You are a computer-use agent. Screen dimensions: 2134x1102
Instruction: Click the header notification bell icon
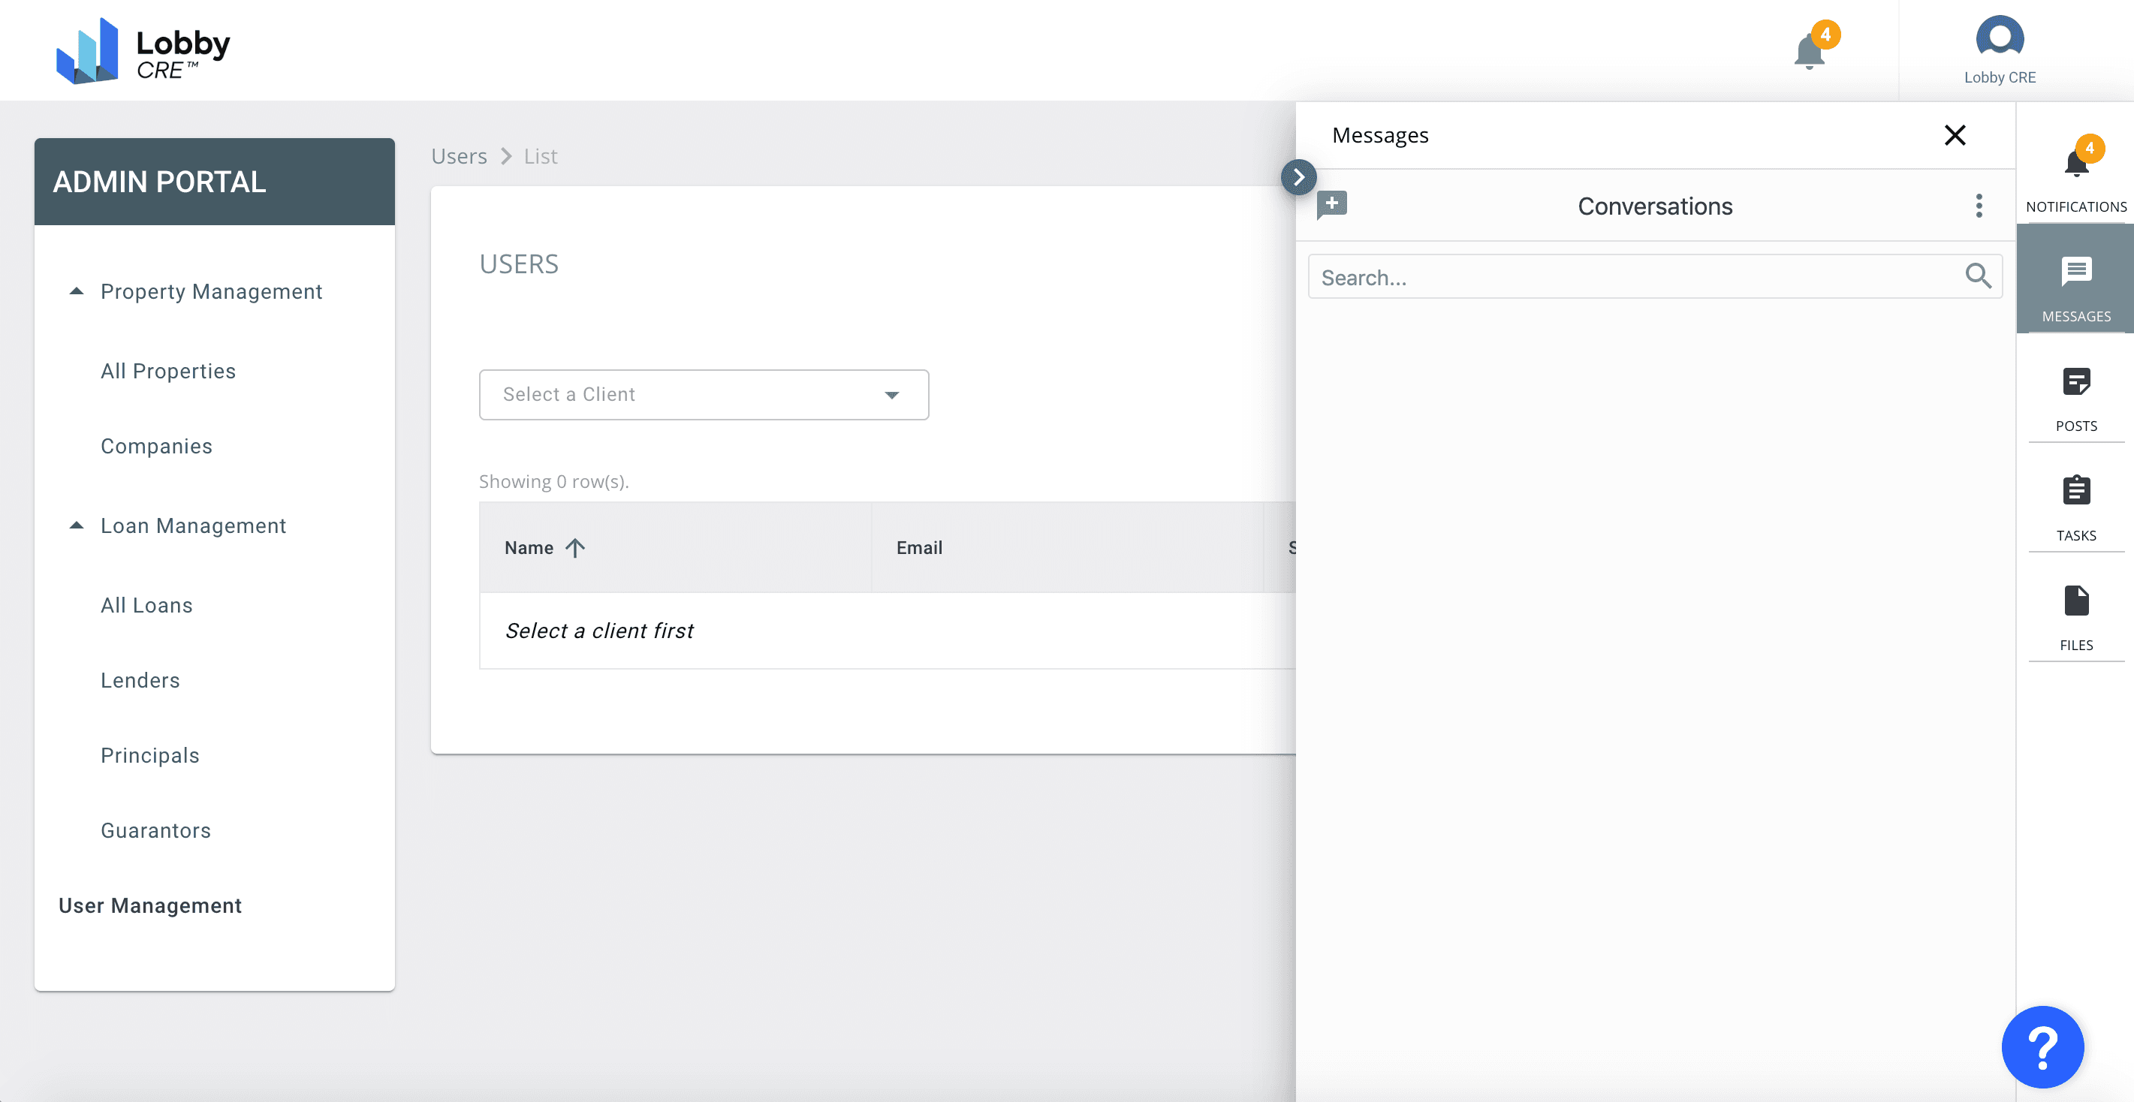[x=1810, y=53]
